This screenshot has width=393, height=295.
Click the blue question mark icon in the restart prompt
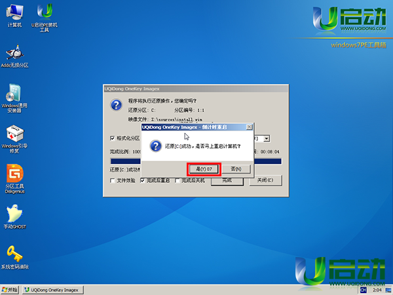click(156, 146)
